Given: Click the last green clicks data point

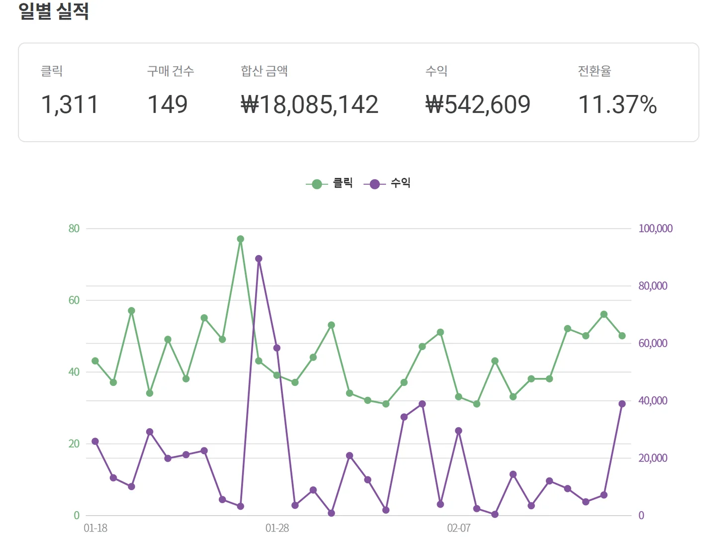Looking at the screenshot, I should coord(622,336).
